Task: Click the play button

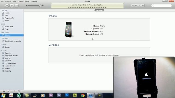Action: pos(12,5)
